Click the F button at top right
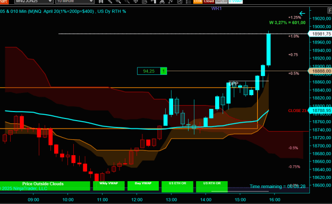The height and width of the screenshot is (204, 332). 330,11
